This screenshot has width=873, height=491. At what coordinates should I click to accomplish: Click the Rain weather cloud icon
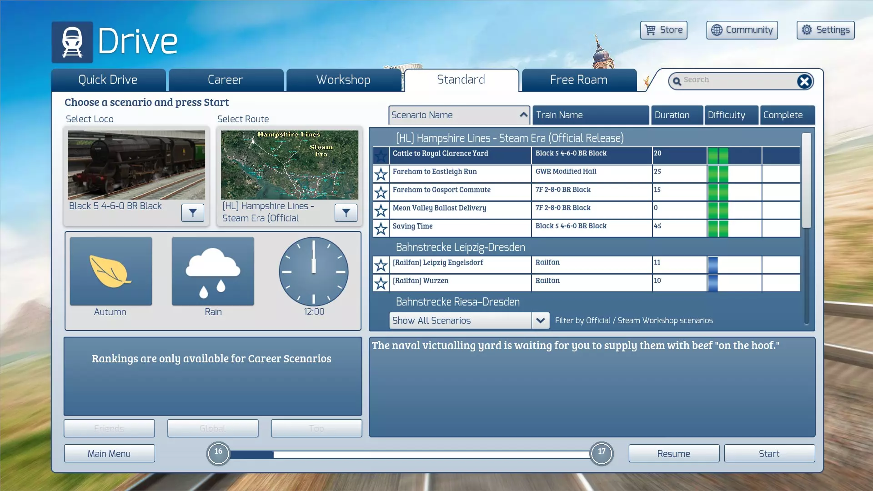tap(213, 271)
